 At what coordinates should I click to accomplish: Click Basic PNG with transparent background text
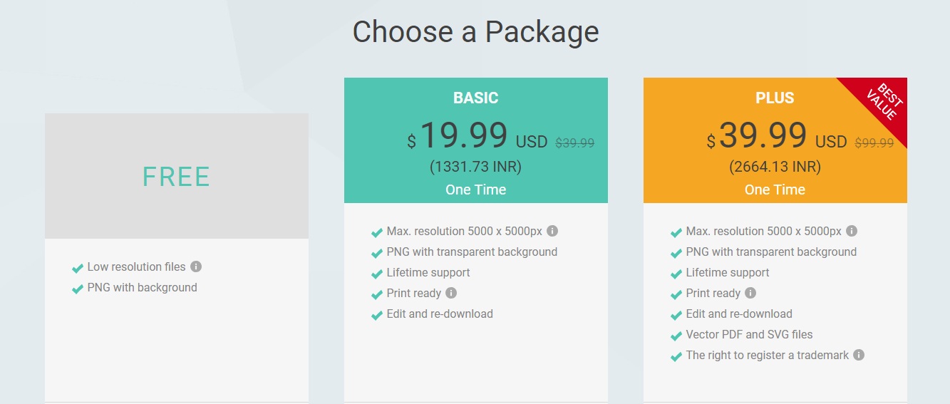[x=472, y=252]
